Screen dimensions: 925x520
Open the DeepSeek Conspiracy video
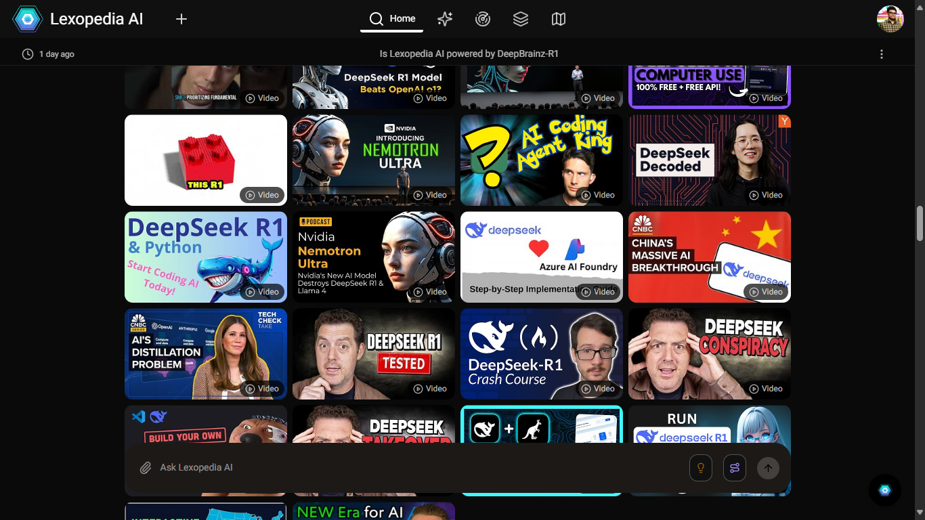tap(710, 353)
